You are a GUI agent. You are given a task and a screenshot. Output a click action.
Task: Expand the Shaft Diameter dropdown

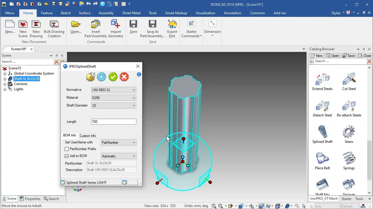point(114,106)
